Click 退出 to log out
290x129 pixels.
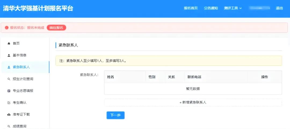pos(279,8)
